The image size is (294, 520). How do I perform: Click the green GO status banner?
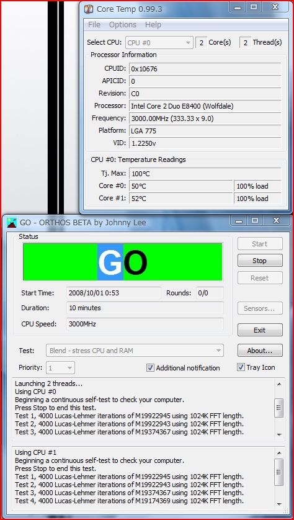[x=123, y=262]
